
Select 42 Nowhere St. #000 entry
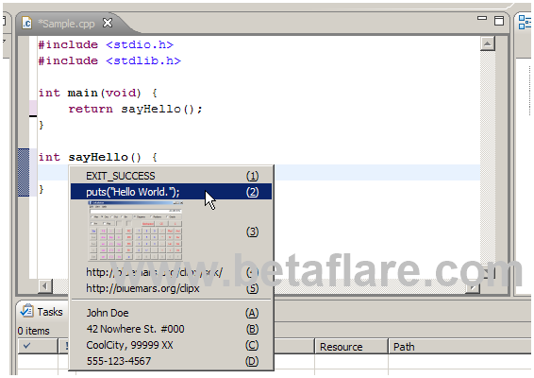pos(172,329)
